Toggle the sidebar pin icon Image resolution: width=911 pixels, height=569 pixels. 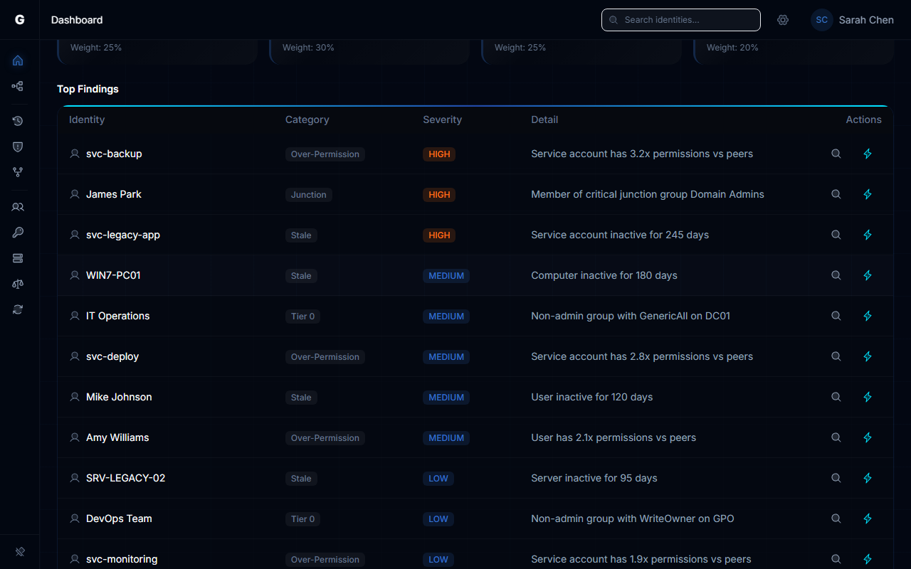[x=20, y=552]
